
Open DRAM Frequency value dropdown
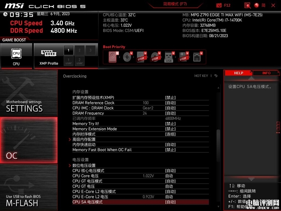pos(170,113)
